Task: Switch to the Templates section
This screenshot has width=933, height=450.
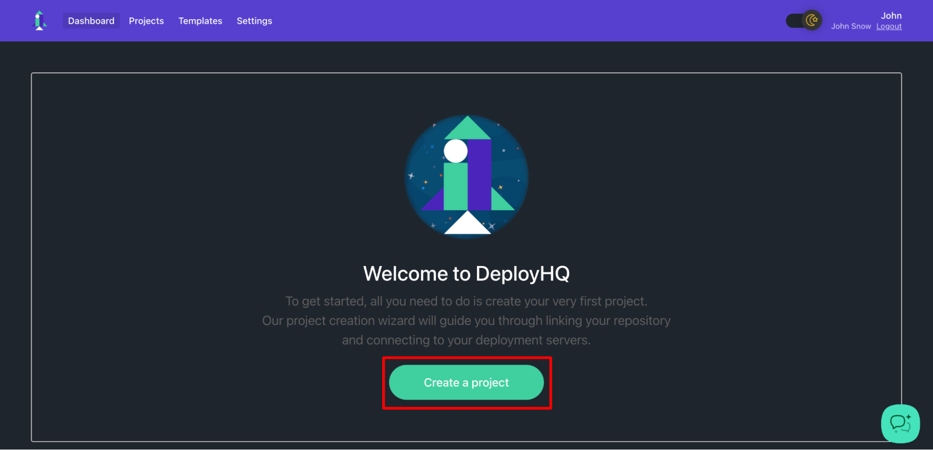Action: tap(200, 21)
